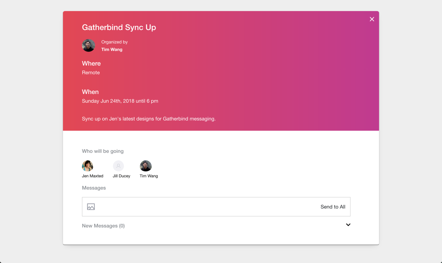The width and height of the screenshot is (442, 263).
Task: Close the Gatherbind Sync Up dialog
Action: pyautogui.click(x=372, y=19)
